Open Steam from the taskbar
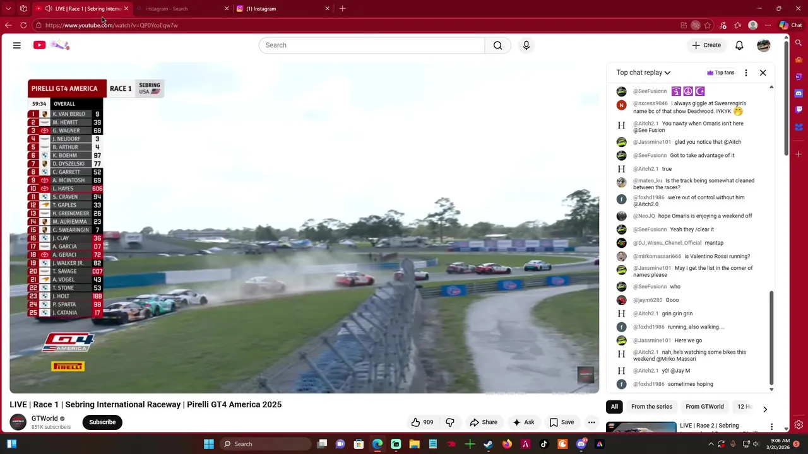 [488, 444]
